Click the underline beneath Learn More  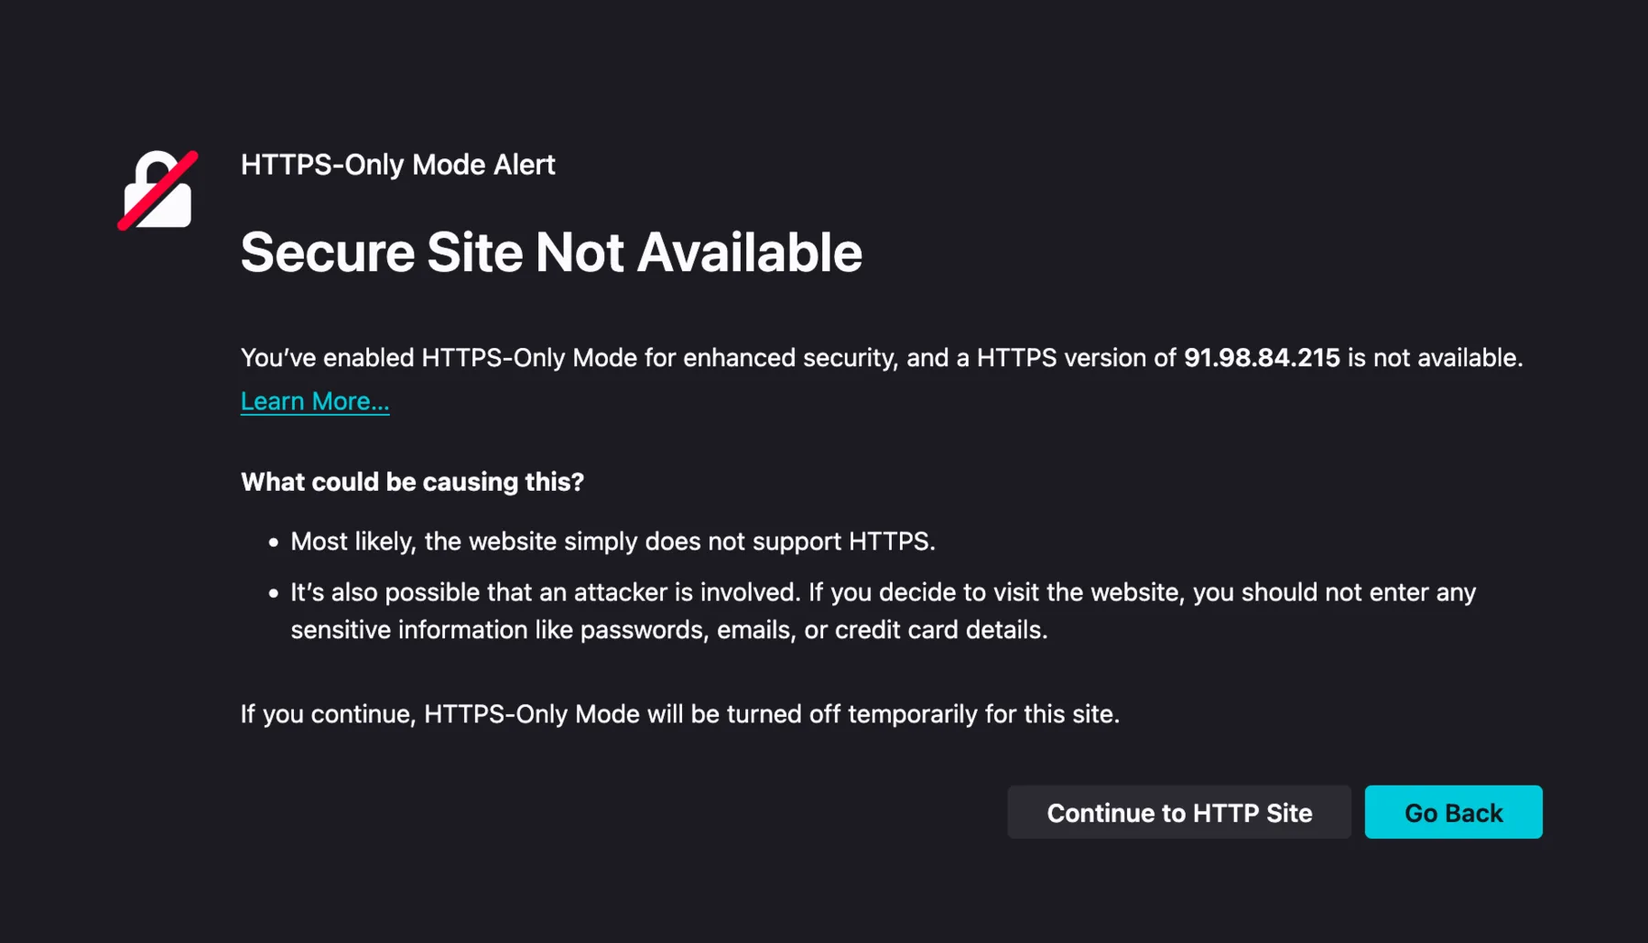coord(314,415)
